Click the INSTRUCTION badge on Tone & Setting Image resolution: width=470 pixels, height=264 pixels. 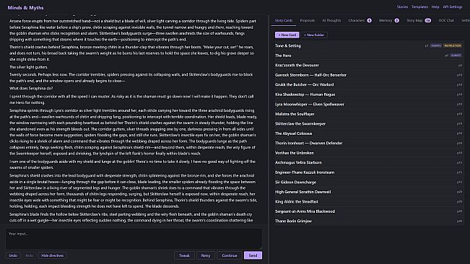pyautogui.click(x=453, y=45)
